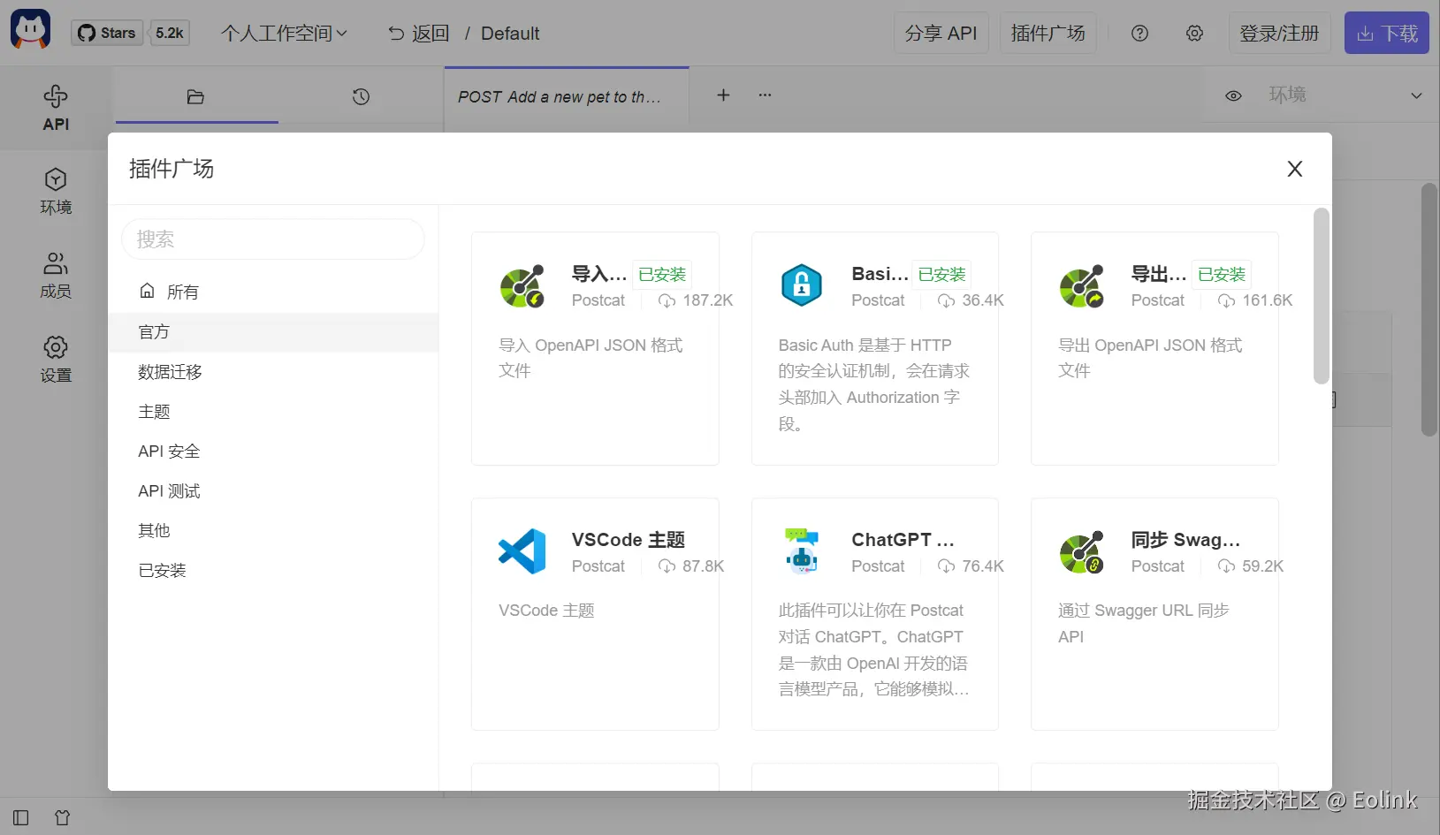Click the 187.2K download count
This screenshot has height=835, width=1440.
pyautogui.click(x=696, y=300)
